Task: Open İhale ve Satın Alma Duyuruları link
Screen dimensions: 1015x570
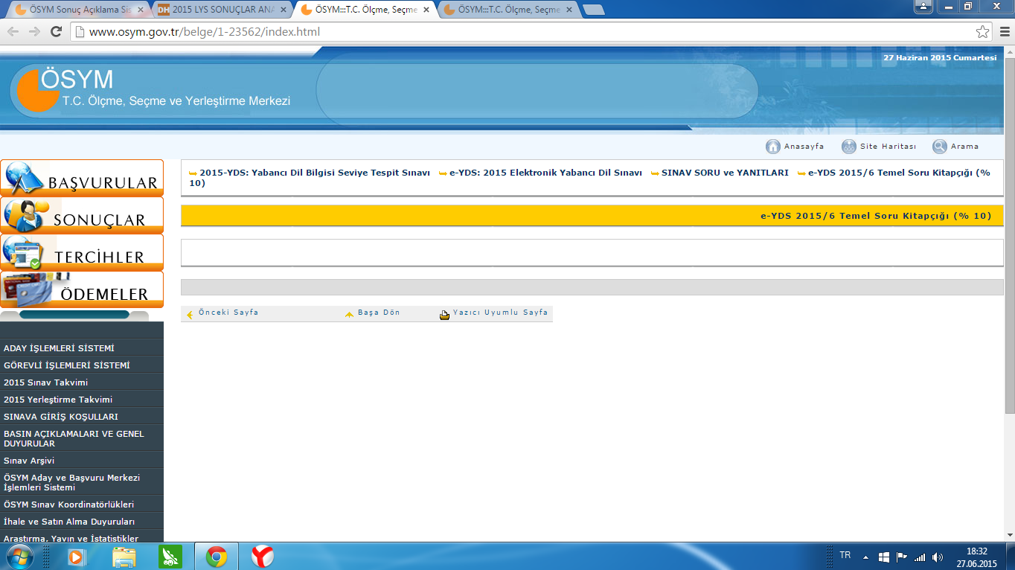Action: (69, 522)
